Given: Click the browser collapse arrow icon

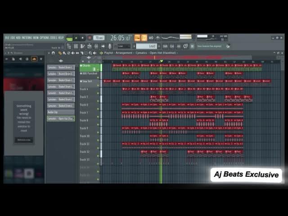Looking at the screenshot, I should 7,59.
